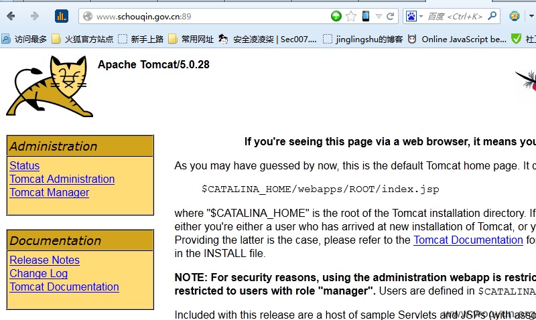This screenshot has width=536, height=320.
Task: Click the Tomcat cat logo image
Action: (x=50, y=86)
